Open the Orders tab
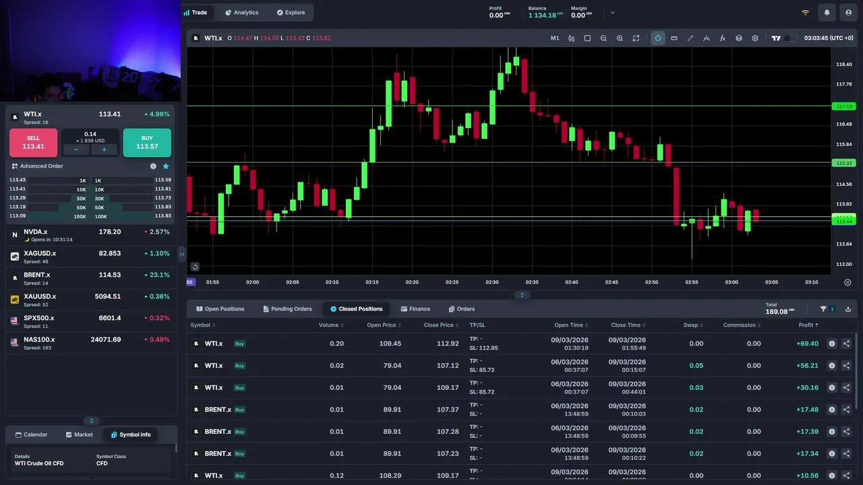Image resolution: width=863 pixels, height=485 pixels. point(462,309)
